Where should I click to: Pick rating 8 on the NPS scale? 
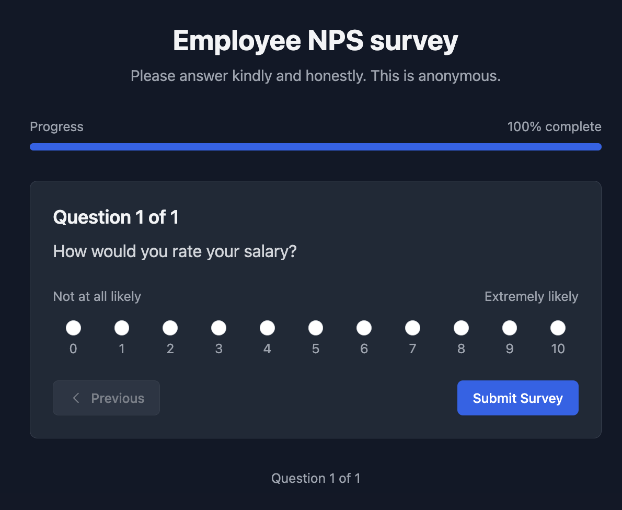(461, 328)
